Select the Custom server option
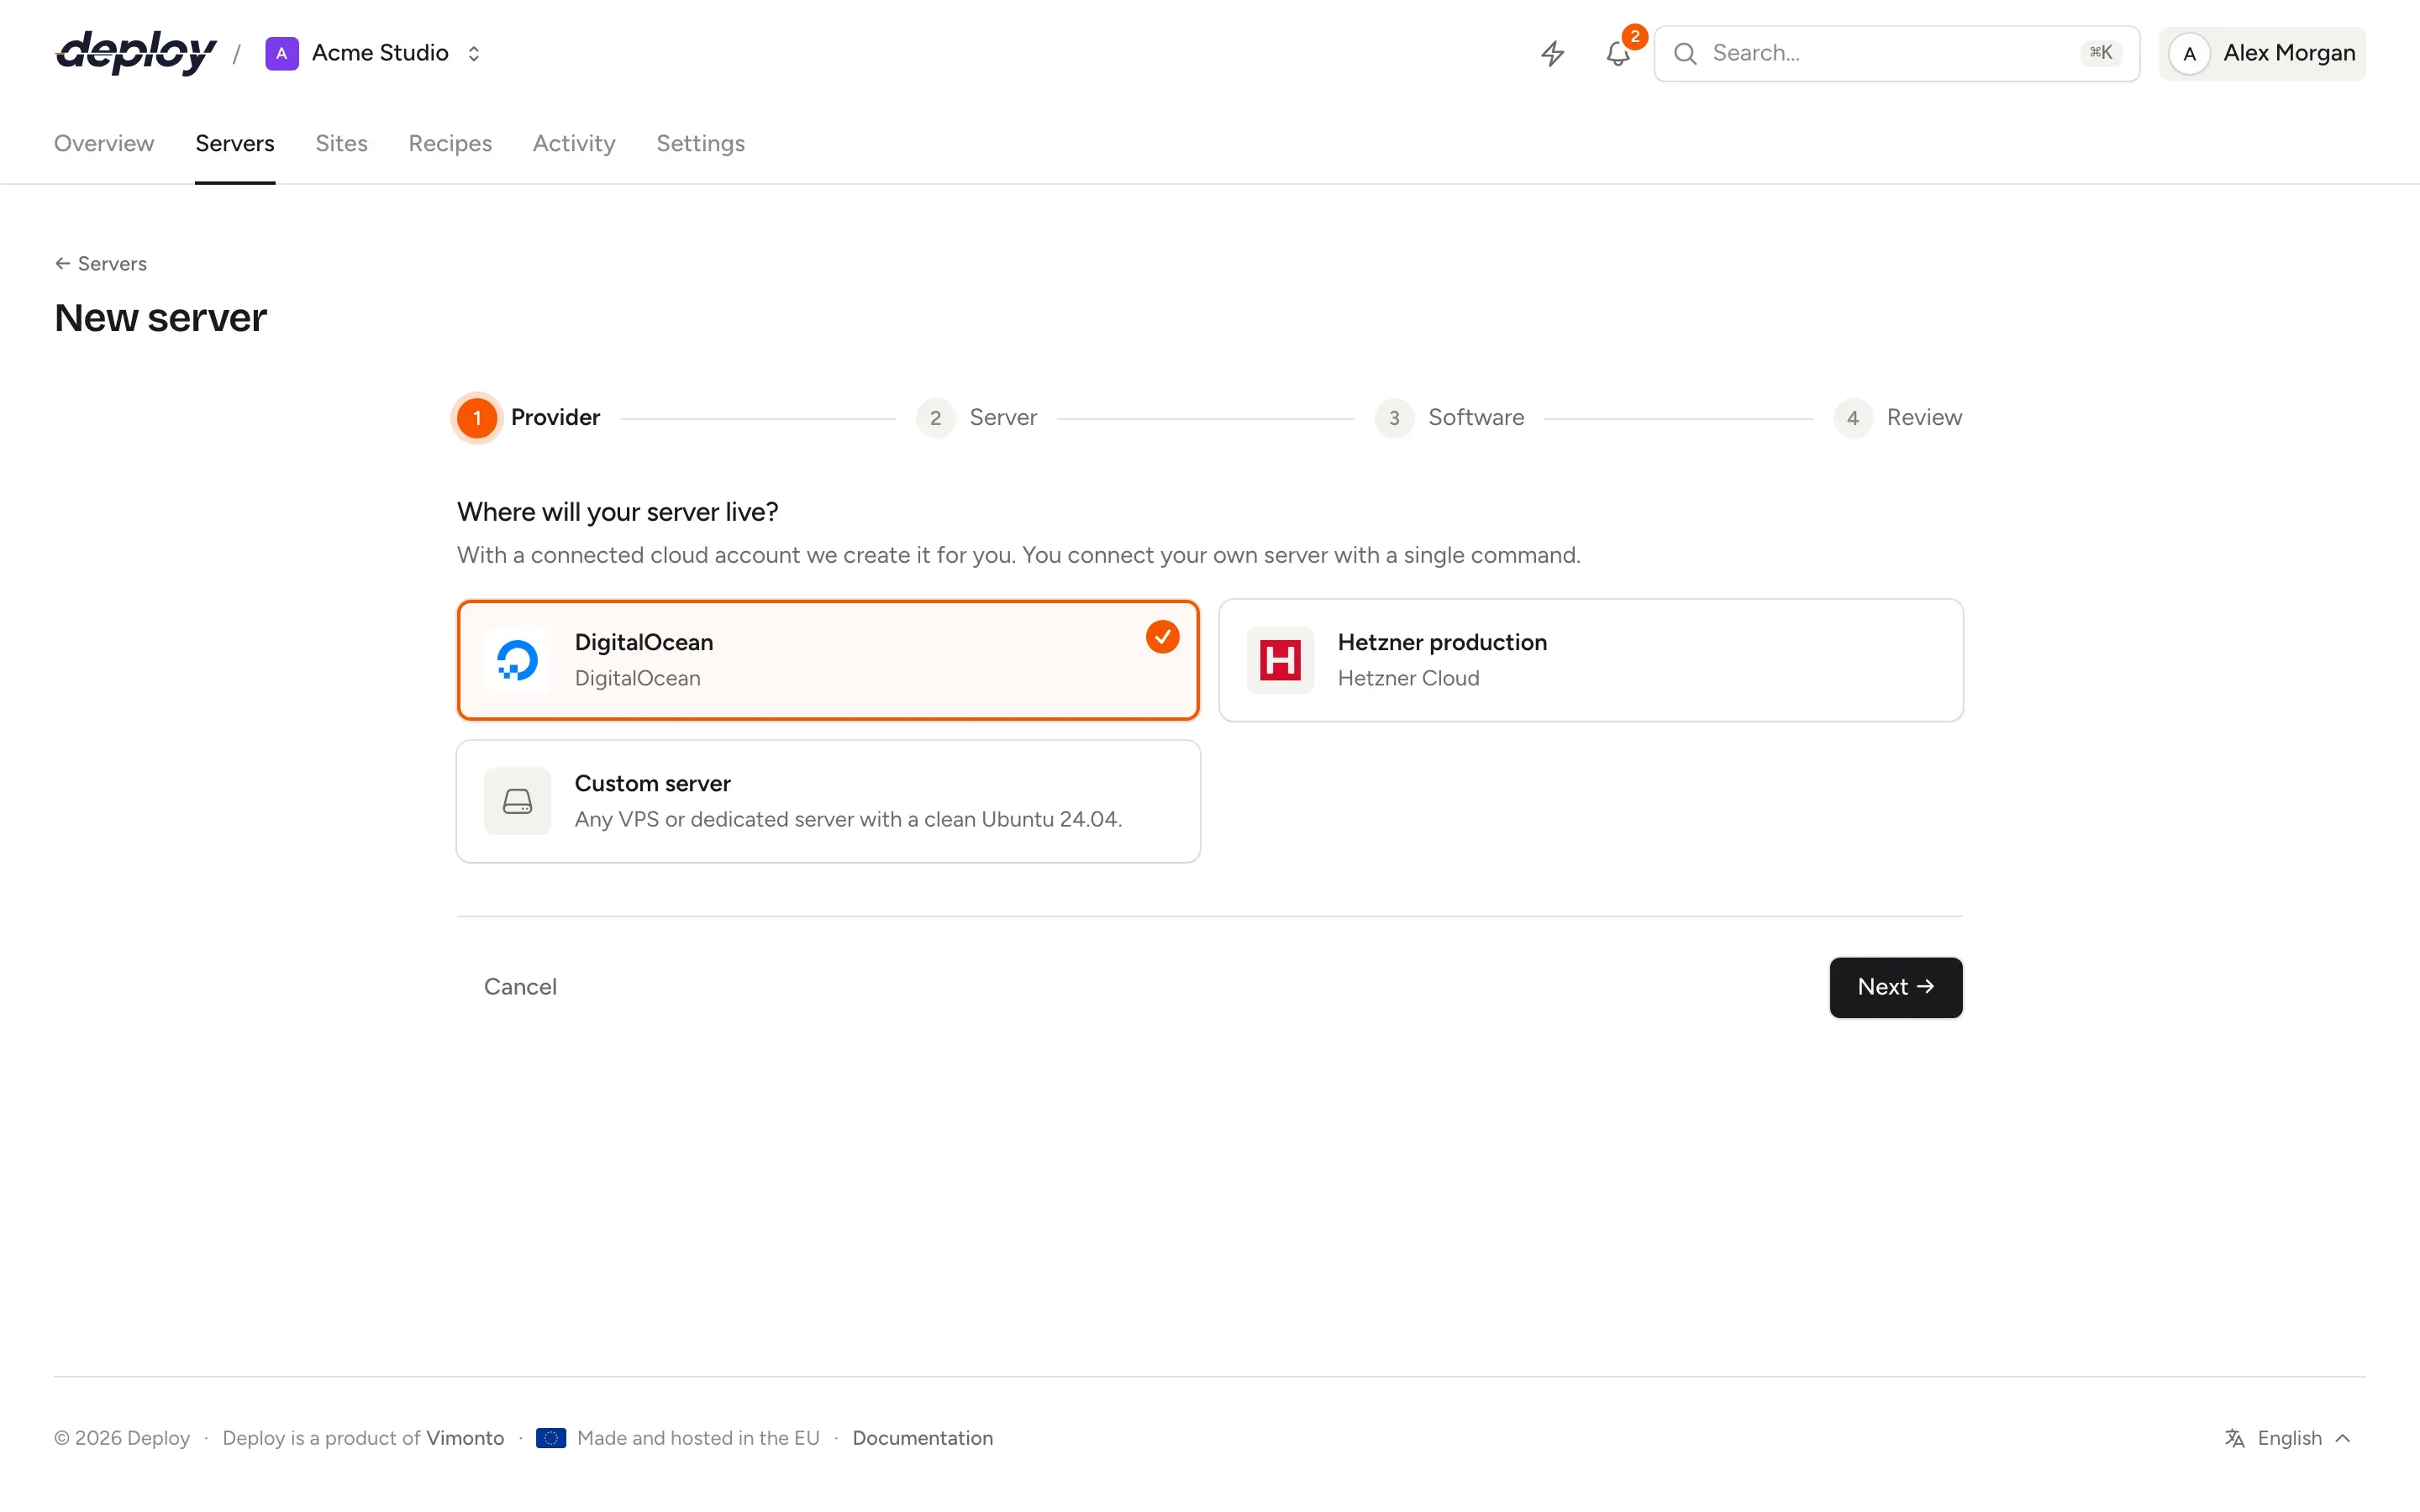 click(828, 801)
